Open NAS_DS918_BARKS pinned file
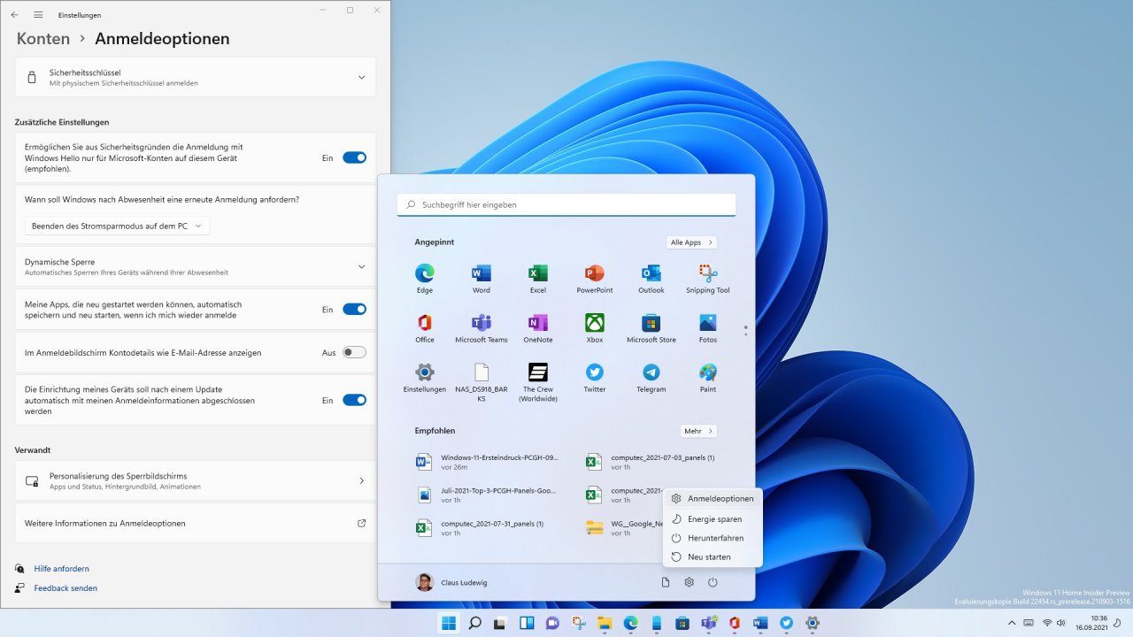1133x637 pixels. coord(482,382)
